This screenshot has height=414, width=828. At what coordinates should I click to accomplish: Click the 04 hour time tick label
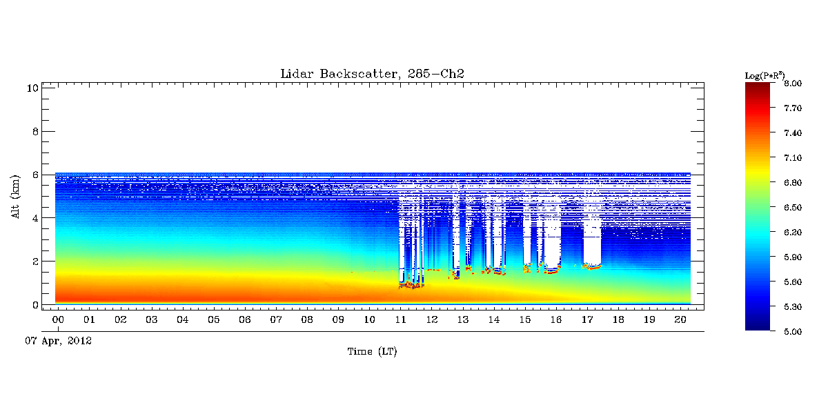[x=182, y=320]
